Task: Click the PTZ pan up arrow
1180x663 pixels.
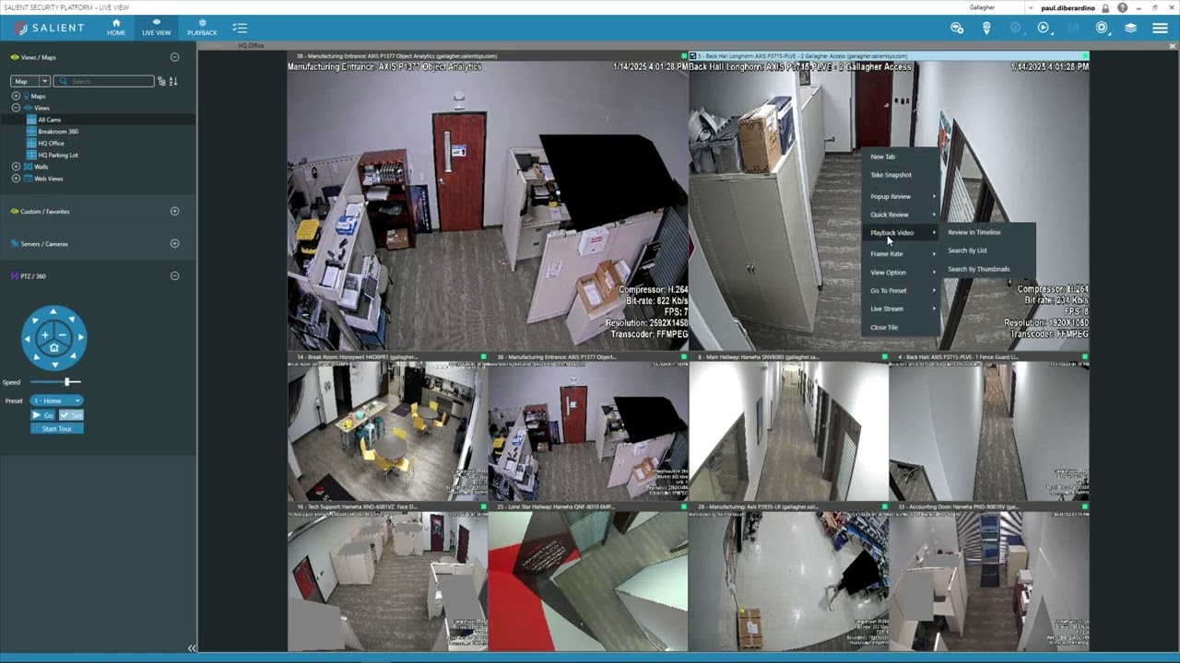Action: click(x=53, y=312)
